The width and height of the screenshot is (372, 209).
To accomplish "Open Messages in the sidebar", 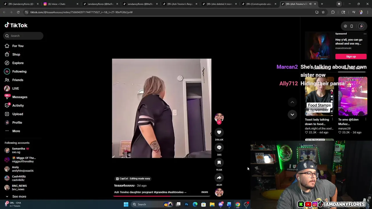I will point(20,97).
